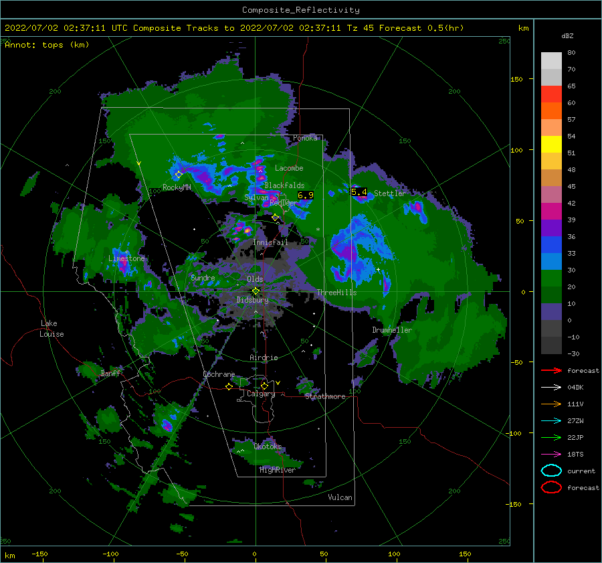Click yellow diamond marker below Cochrane

[x=229, y=387]
